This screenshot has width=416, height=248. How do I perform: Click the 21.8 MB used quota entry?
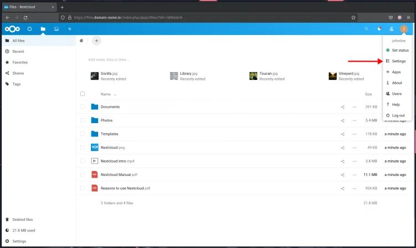click(39, 230)
